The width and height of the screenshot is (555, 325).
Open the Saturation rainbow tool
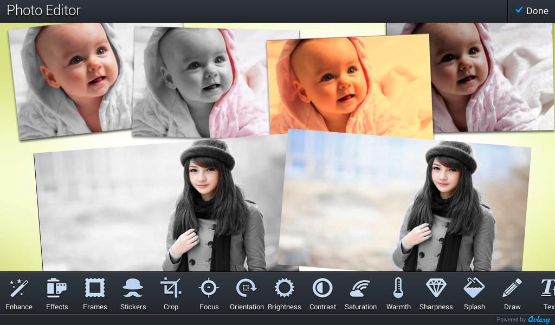(360, 294)
